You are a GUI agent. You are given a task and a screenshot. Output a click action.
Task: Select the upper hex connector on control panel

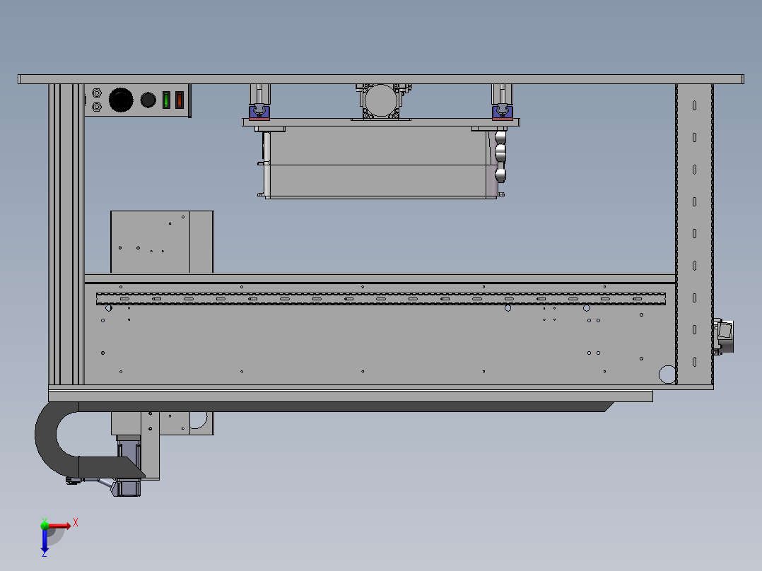tap(97, 93)
